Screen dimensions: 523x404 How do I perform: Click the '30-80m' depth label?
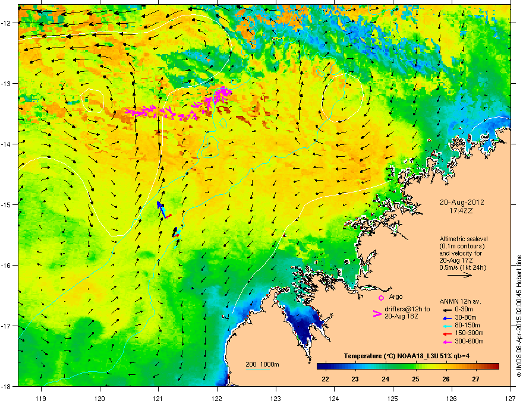[465, 317]
